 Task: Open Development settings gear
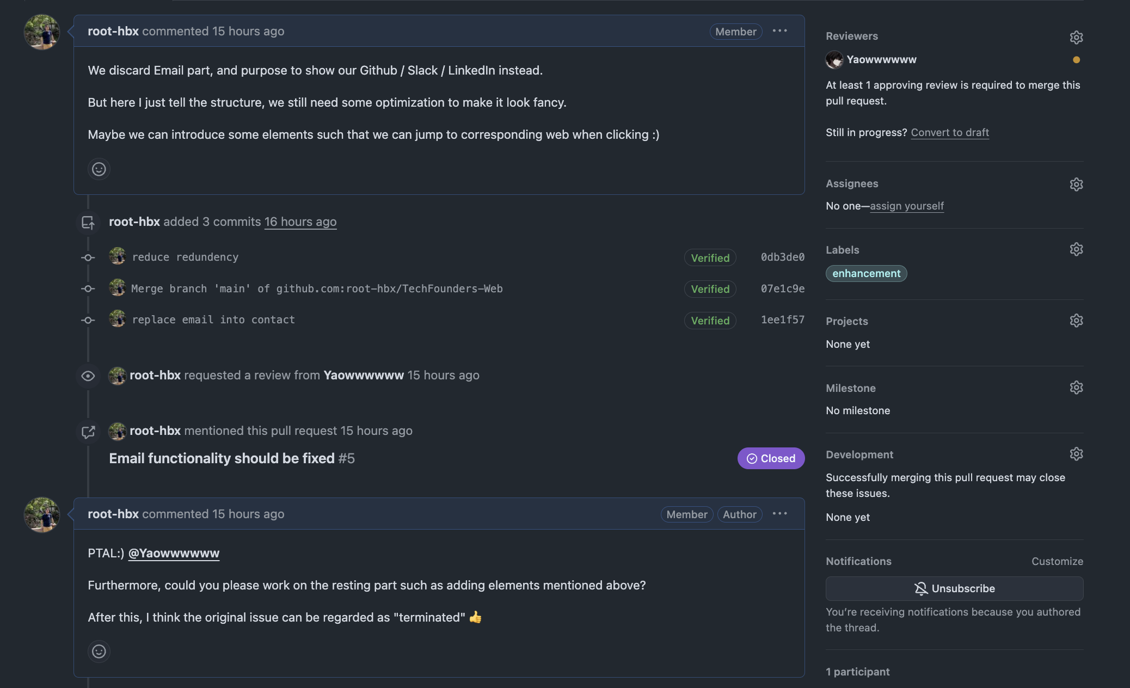pos(1076,454)
